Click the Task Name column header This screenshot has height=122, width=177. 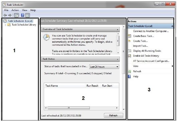click(x=65, y=86)
